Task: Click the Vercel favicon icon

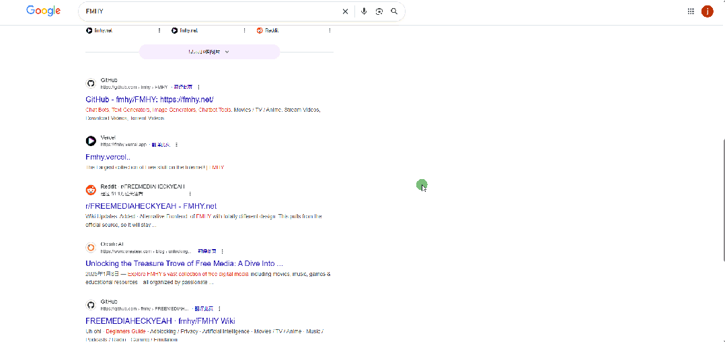Action: pyautogui.click(x=91, y=141)
